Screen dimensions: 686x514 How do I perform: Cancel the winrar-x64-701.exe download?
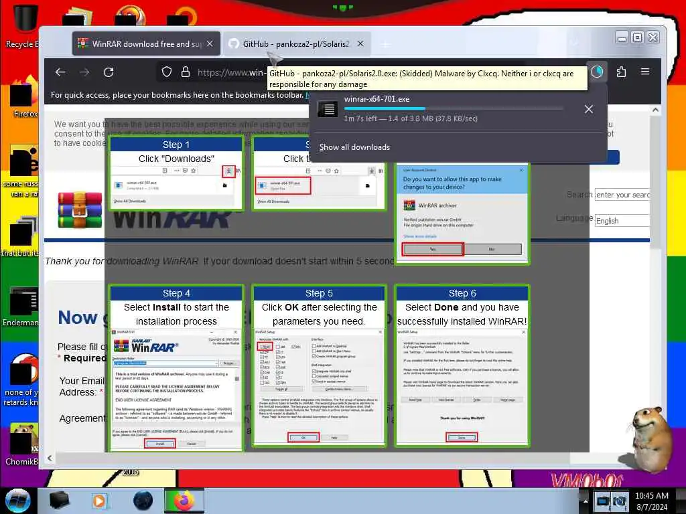pos(588,109)
